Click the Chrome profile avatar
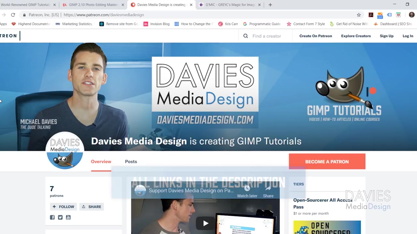The height and width of the screenshot is (234, 417). pyautogui.click(x=411, y=15)
